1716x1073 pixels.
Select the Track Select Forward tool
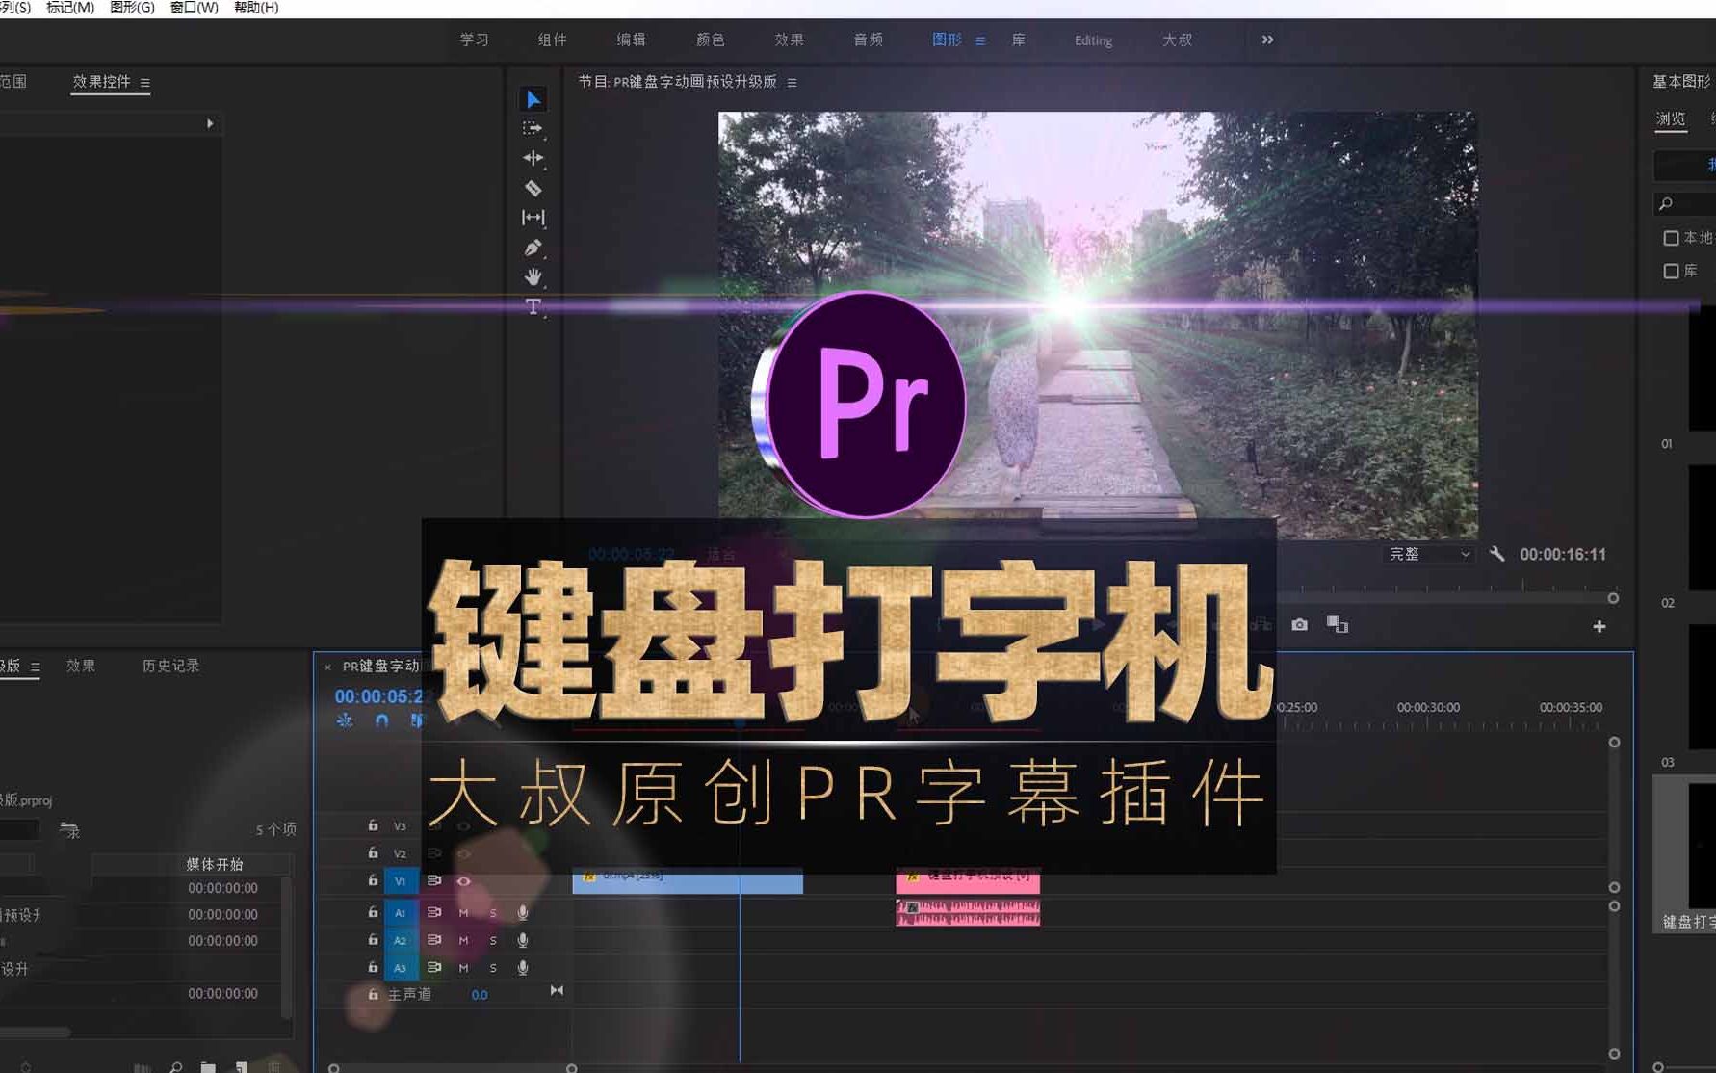pyautogui.click(x=533, y=128)
